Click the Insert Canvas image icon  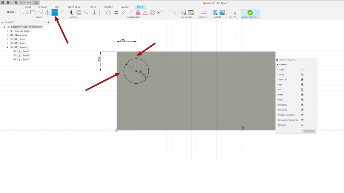click(222, 12)
